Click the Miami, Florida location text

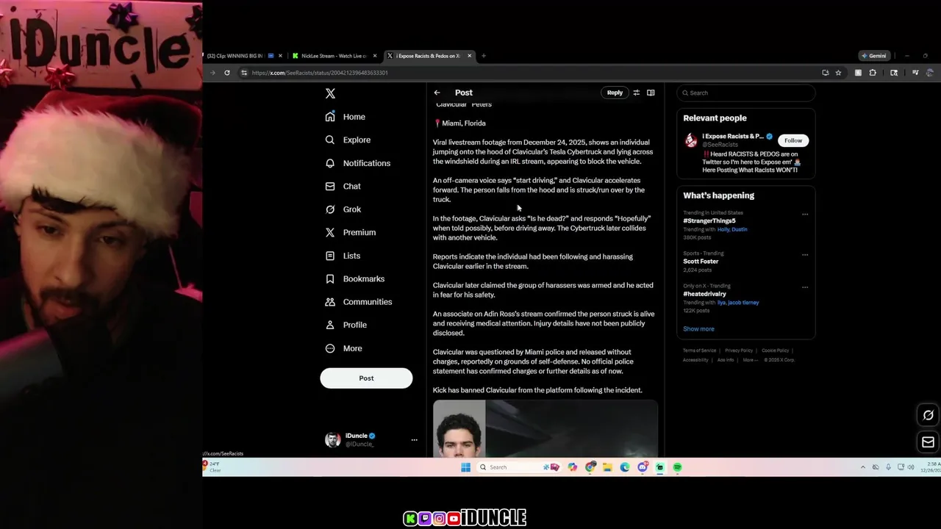pos(464,123)
